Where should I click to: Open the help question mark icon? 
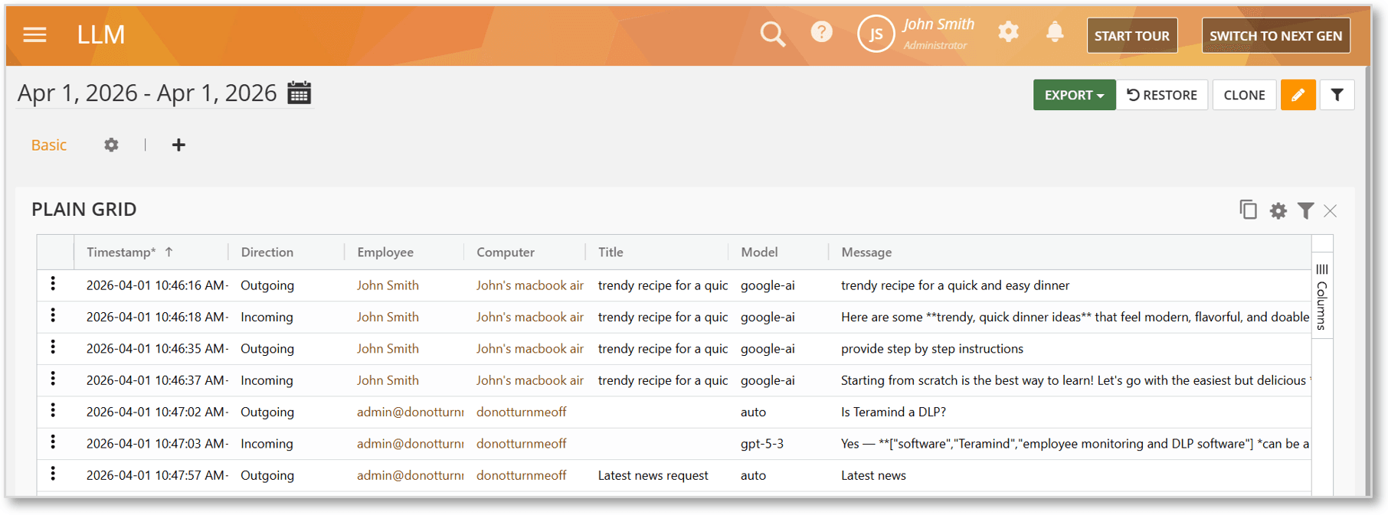pyautogui.click(x=821, y=32)
